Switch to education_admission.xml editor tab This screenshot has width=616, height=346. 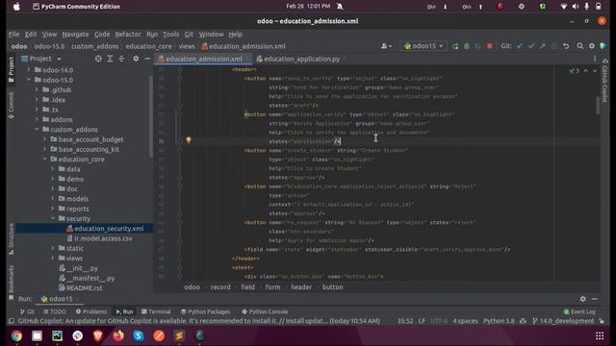203,59
